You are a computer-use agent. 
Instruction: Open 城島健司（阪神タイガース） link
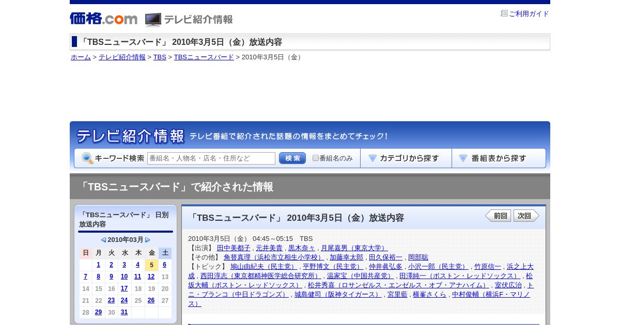(338, 295)
